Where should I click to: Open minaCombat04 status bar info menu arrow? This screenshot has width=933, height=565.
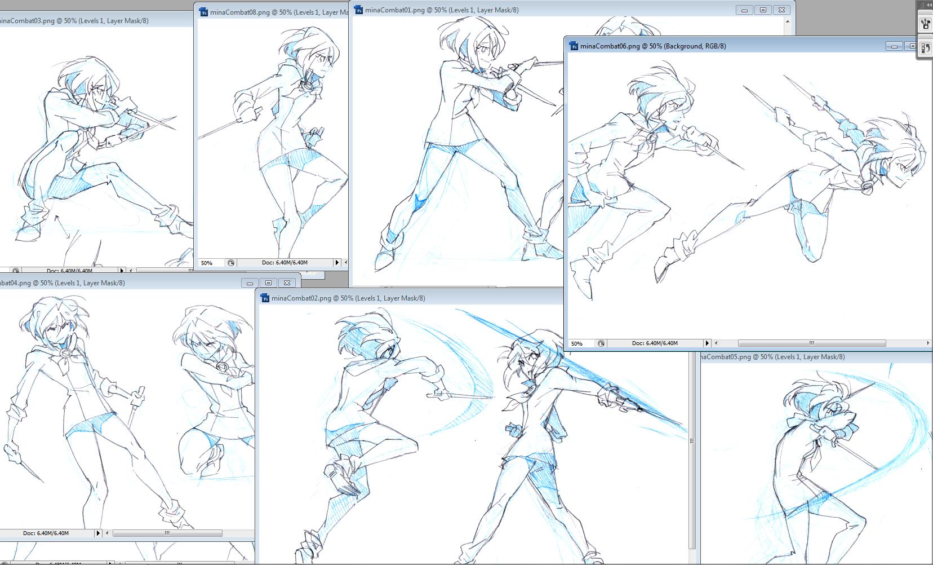[98, 533]
